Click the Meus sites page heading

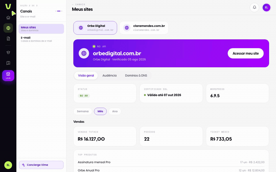[x=82, y=9]
